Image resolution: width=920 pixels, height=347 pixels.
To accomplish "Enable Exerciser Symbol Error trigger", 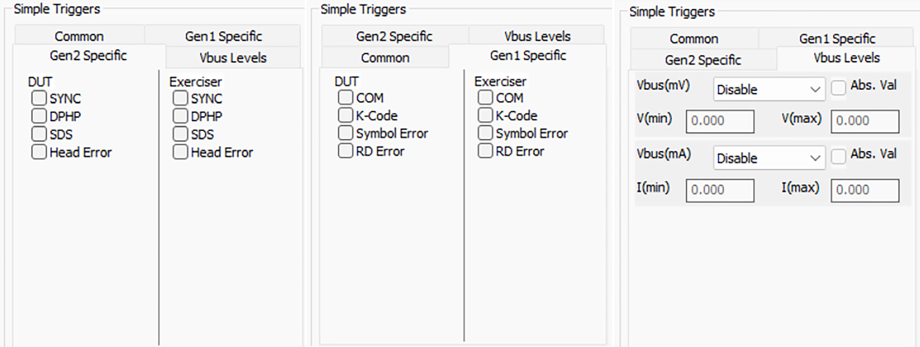I will [x=485, y=133].
